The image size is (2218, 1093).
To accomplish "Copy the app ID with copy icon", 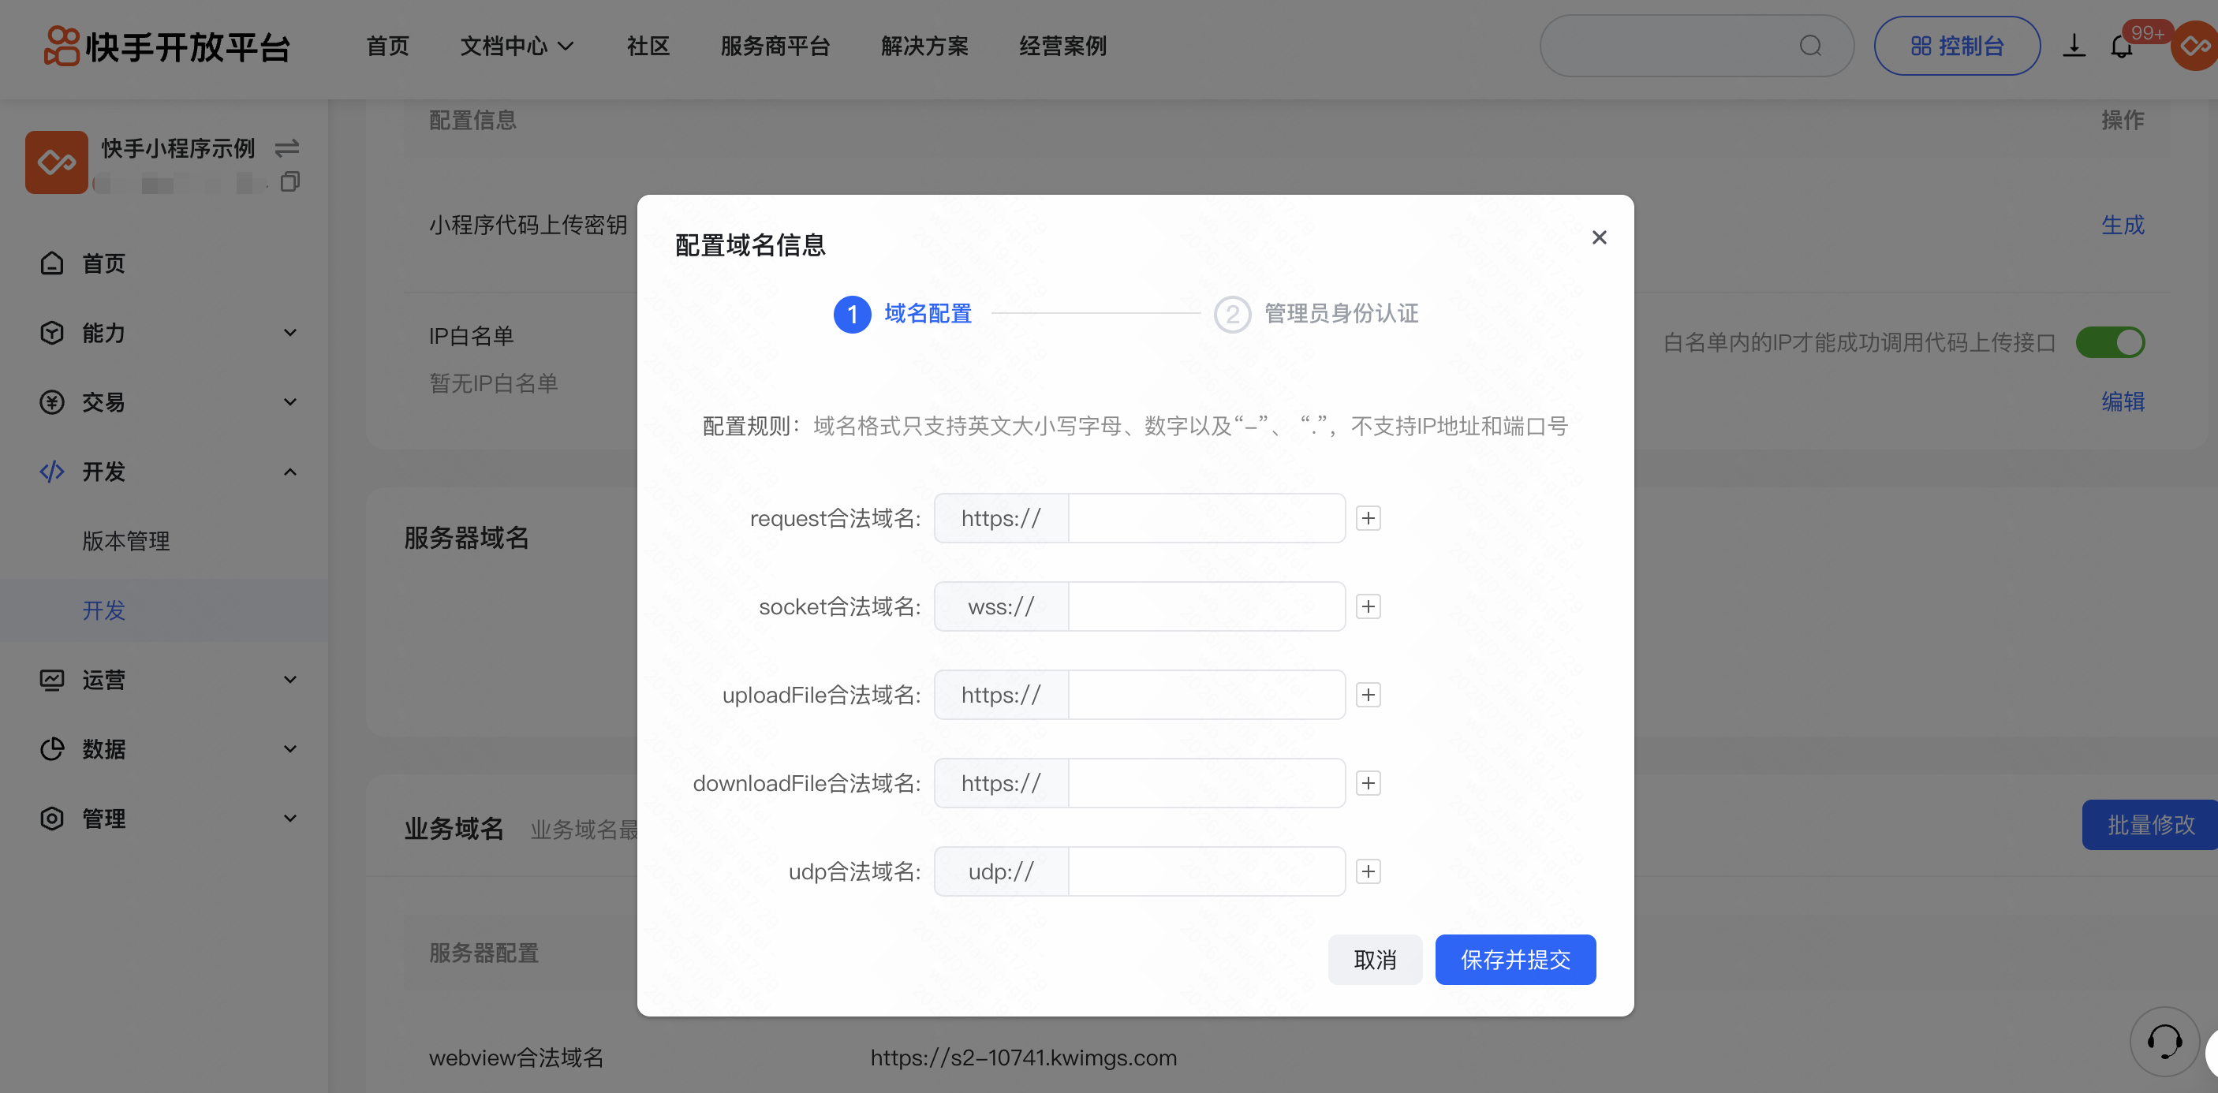I will click(290, 181).
